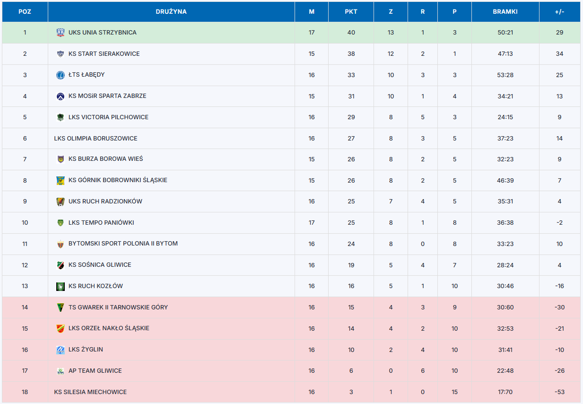Open TS Gwarek II Tarnowskie Góry link
The image size is (583, 404).
pos(118,307)
